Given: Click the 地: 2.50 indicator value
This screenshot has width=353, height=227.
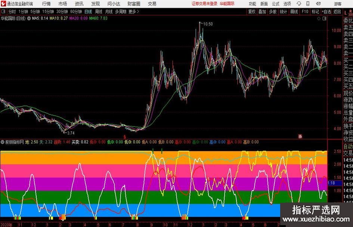Looking at the screenshot, I should pyautogui.click(x=31, y=142).
